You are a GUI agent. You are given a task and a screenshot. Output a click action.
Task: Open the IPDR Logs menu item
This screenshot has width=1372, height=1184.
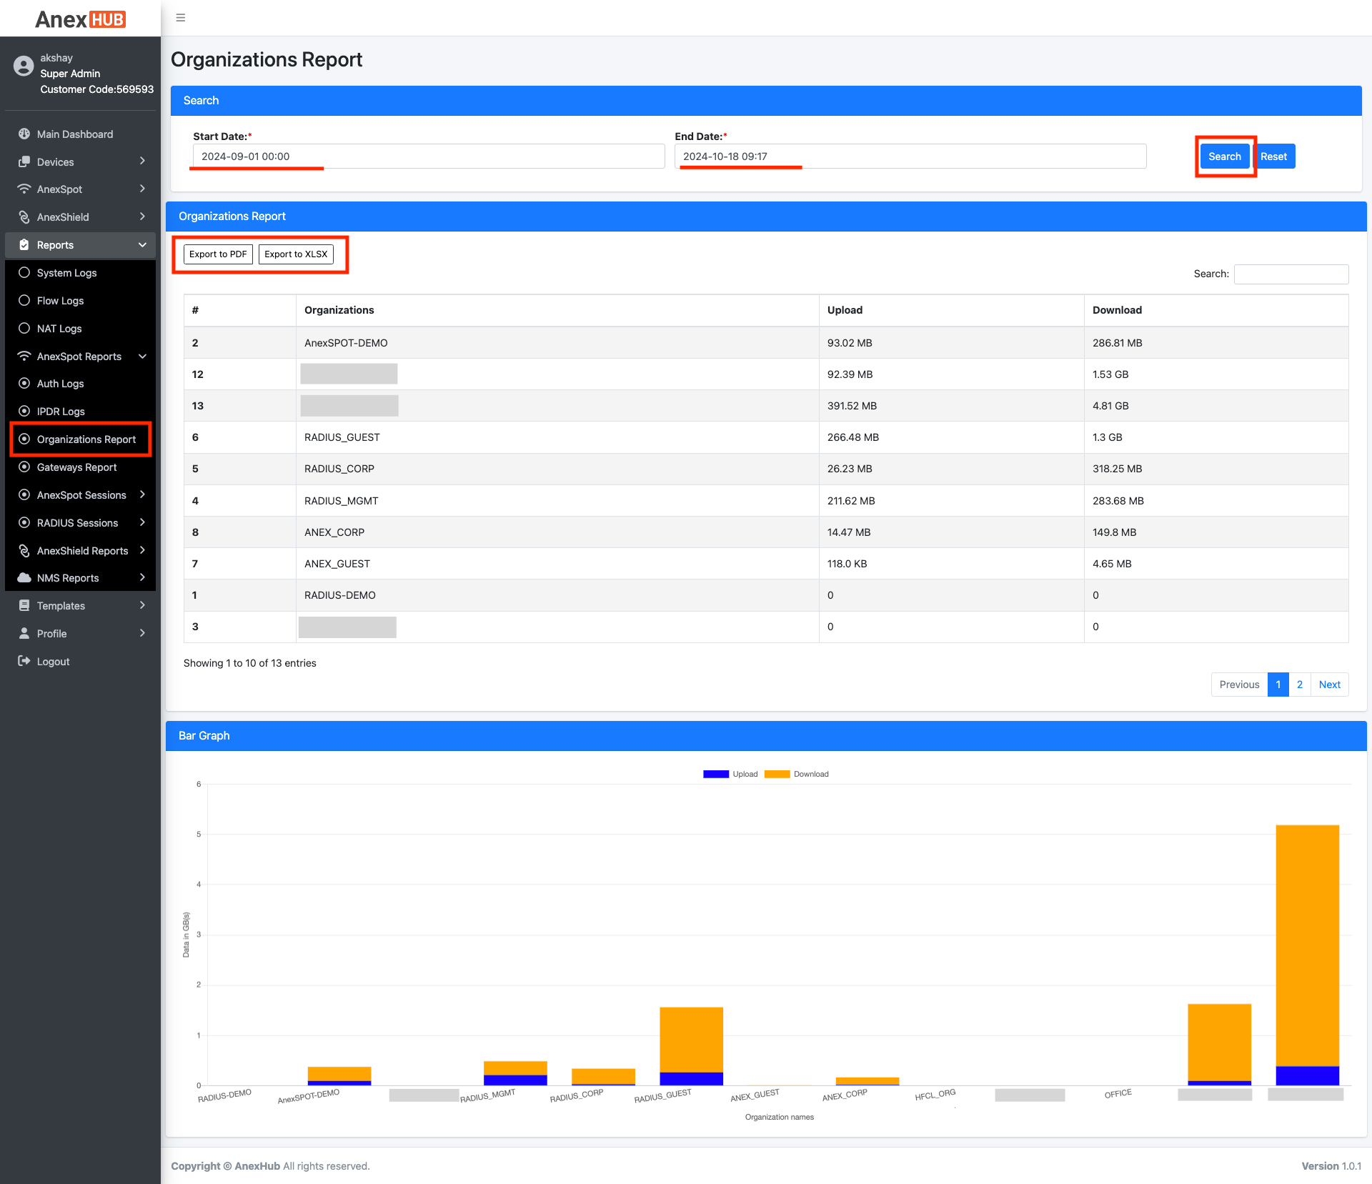[x=61, y=412]
